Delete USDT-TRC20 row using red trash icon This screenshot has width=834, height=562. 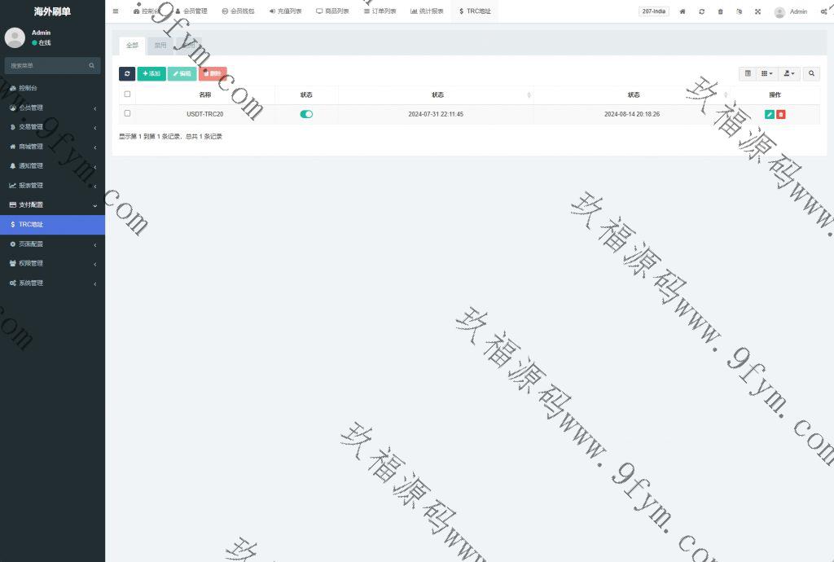click(x=781, y=115)
